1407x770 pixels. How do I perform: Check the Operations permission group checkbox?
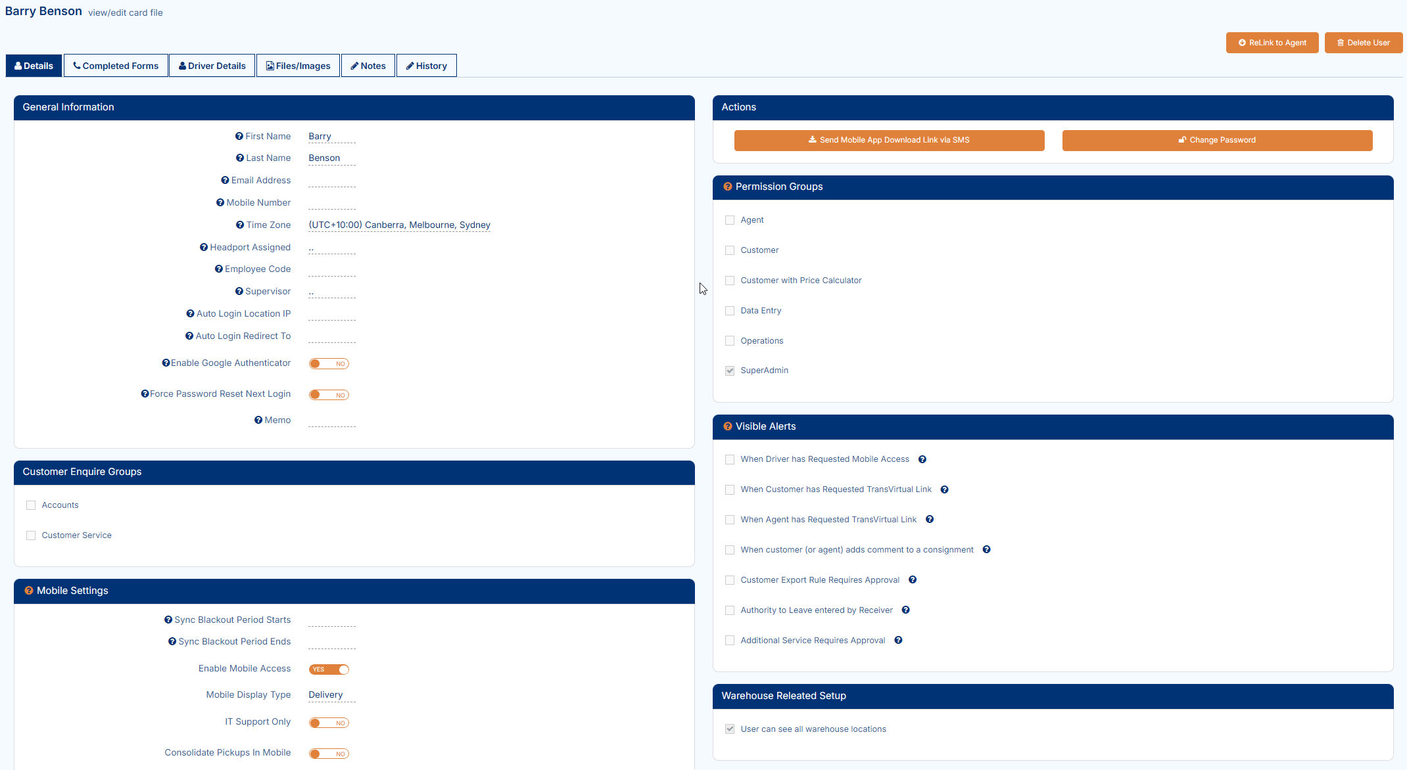[730, 341]
